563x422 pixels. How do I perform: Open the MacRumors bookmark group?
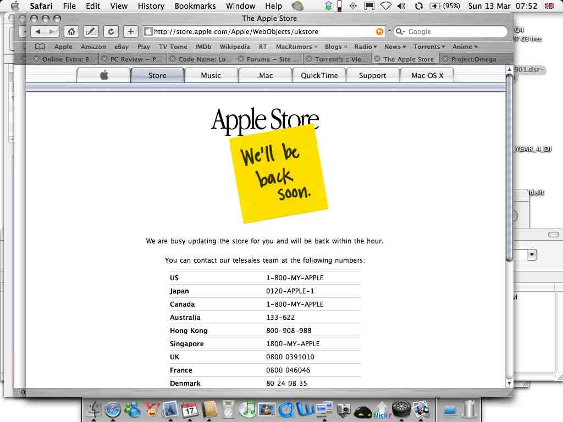click(296, 47)
